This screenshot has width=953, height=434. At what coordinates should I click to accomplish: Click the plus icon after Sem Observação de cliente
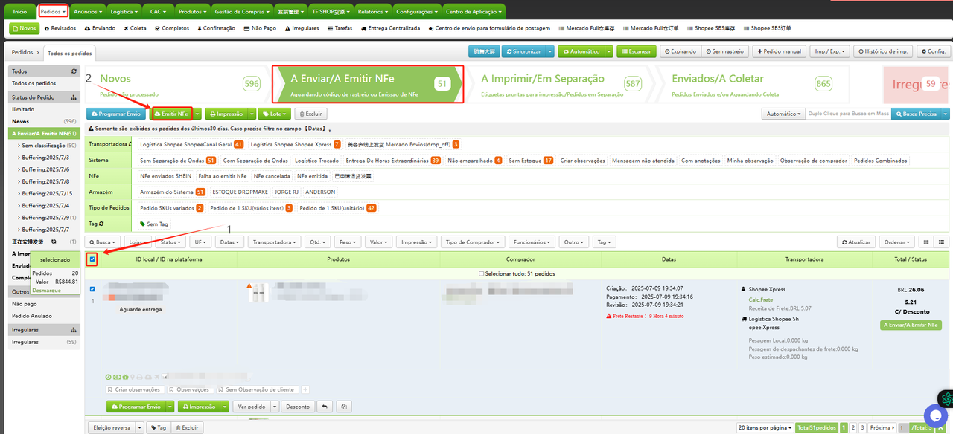pyautogui.click(x=305, y=389)
